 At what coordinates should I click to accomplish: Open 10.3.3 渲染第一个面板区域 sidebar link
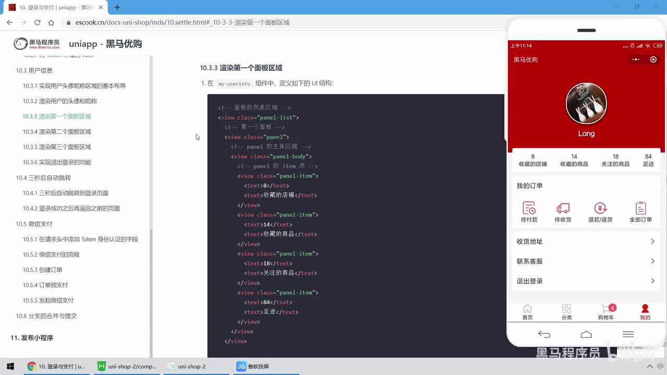pos(56,116)
